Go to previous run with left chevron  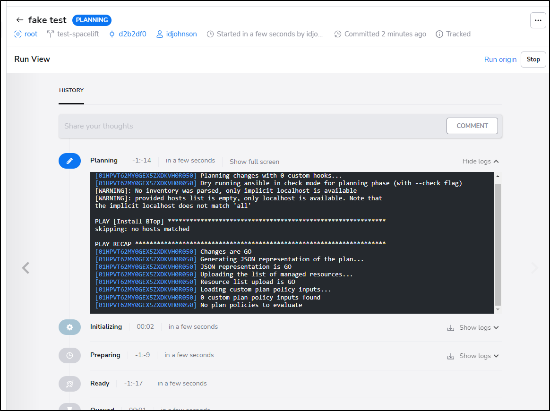pyautogui.click(x=26, y=268)
